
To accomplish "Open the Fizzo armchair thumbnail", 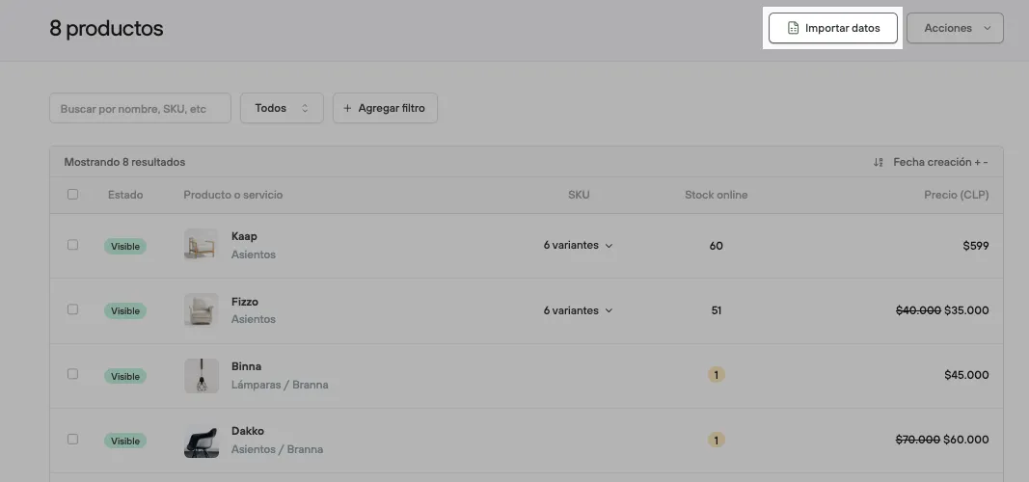I will [x=202, y=310].
